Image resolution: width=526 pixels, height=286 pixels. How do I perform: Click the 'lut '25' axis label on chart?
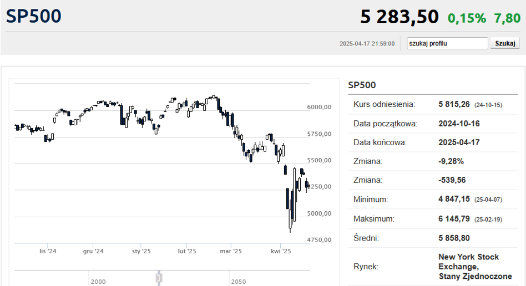click(187, 251)
